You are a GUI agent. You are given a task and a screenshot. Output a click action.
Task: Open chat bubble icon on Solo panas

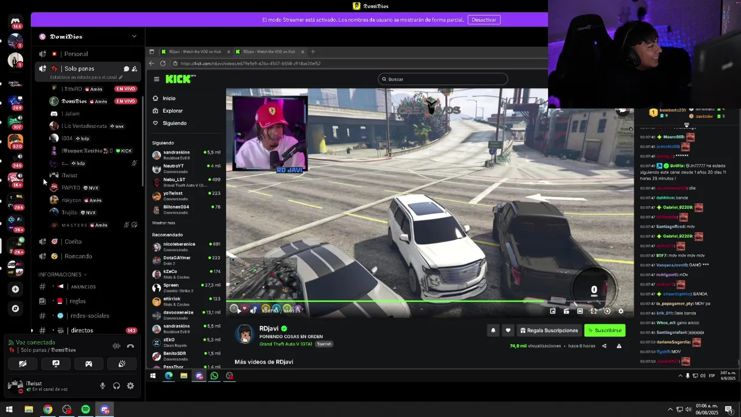pos(126,68)
